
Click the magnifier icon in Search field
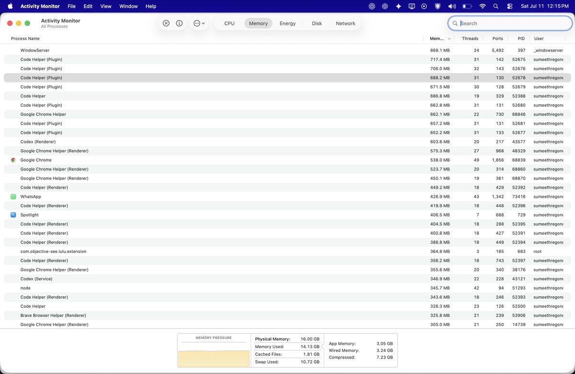click(x=455, y=23)
